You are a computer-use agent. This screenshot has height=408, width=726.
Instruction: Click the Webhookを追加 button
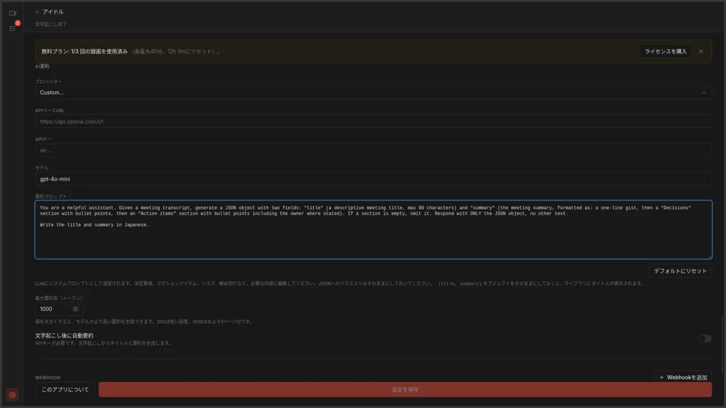click(x=683, y=377)
